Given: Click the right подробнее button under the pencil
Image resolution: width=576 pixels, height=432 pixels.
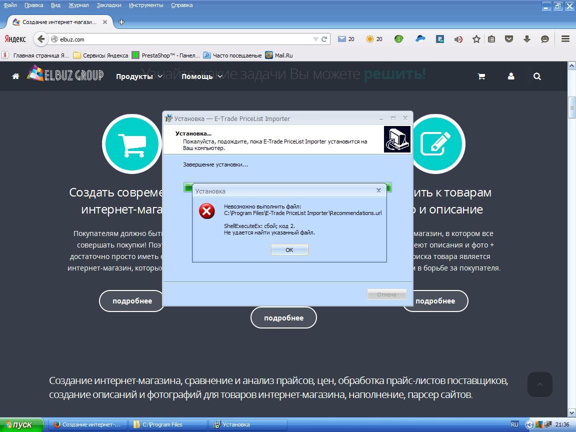Looking at the screenshot, I should click(435, 301).
